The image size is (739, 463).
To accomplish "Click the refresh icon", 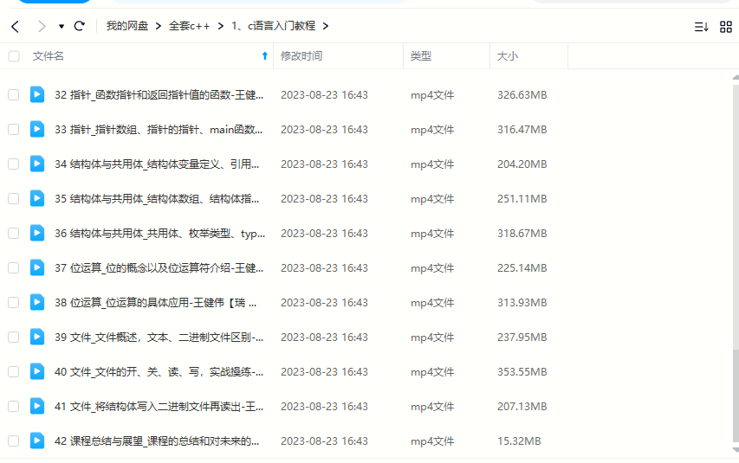I will (x=80, y=26).
